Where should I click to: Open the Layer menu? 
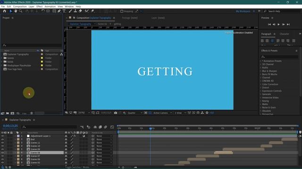click(x=32, y=7)
